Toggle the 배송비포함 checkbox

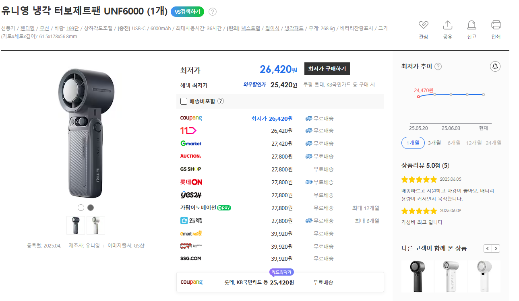184,101
